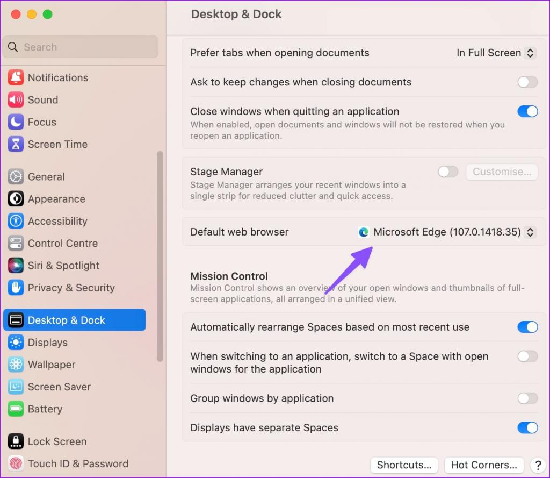Open Default web browser dropdown
Viewport: 550px width, 478px height.
(x=447, y=232)
